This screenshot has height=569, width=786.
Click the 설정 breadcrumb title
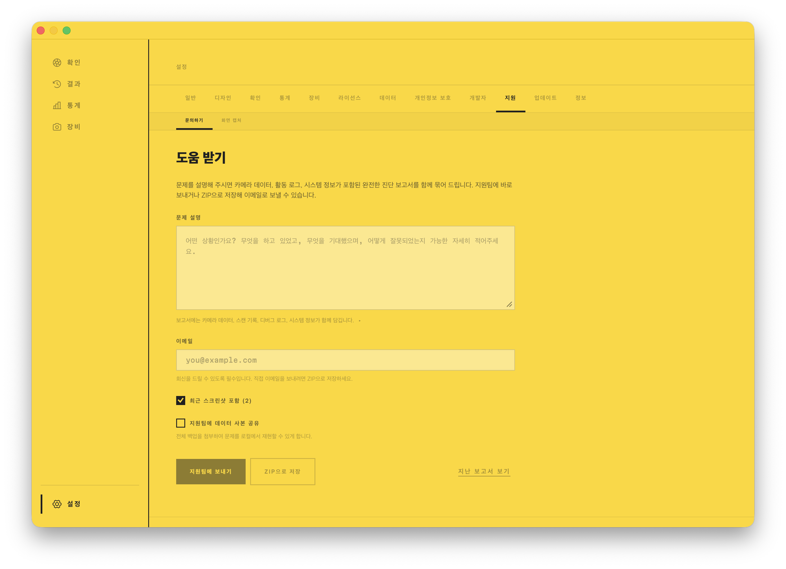click(x=182, y=67)
